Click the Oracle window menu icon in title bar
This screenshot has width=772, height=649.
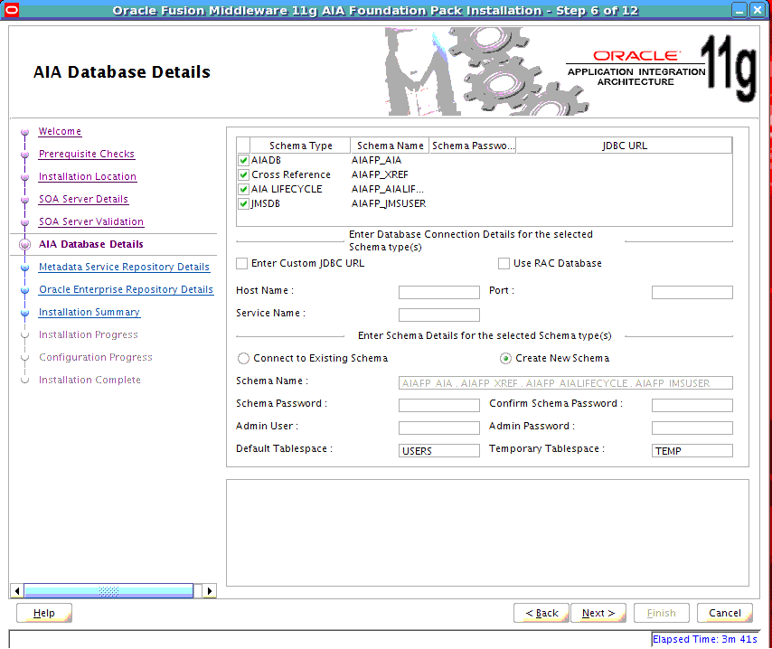click(x=12, y=10)
